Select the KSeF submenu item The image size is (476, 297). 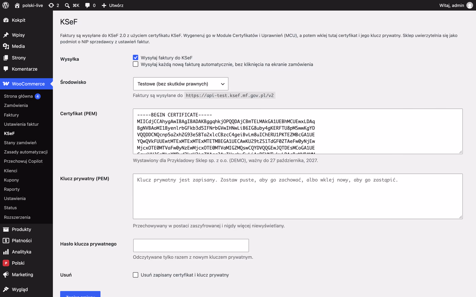coord(9,133)
